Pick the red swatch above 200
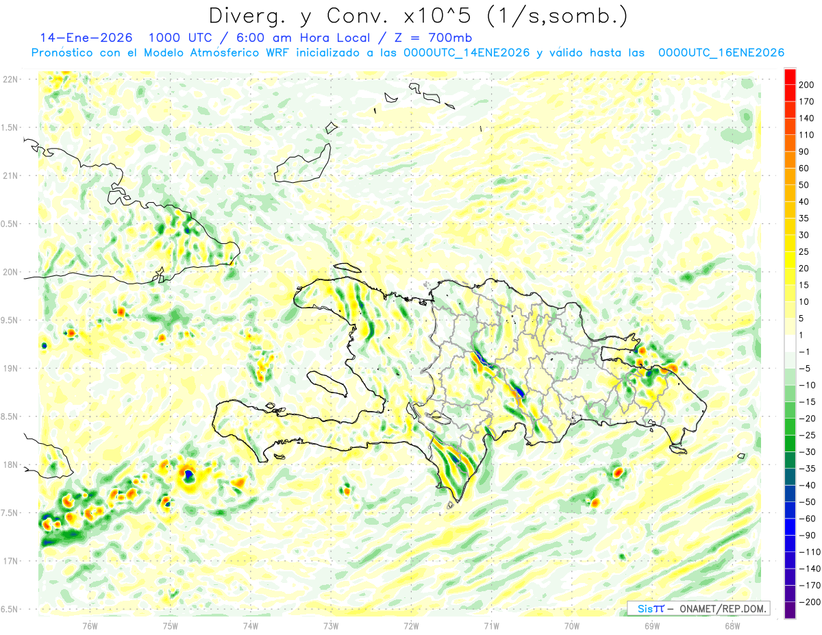822x635 pixels. (790, 77)
